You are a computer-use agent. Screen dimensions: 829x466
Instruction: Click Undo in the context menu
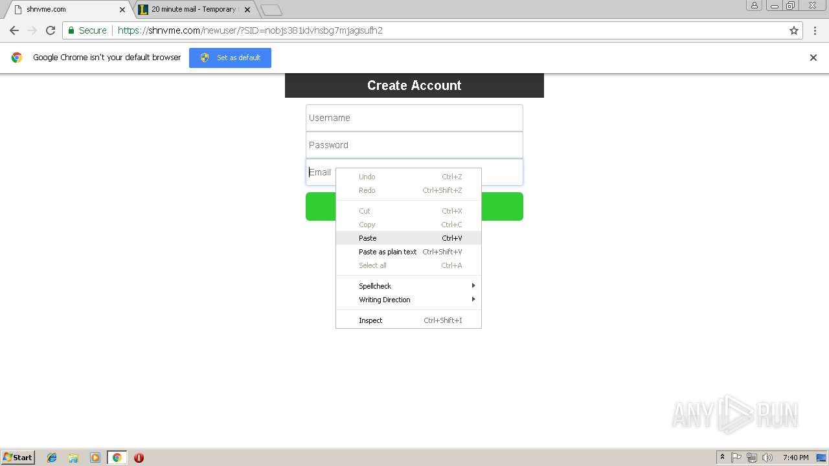click(x=409, y=177)
